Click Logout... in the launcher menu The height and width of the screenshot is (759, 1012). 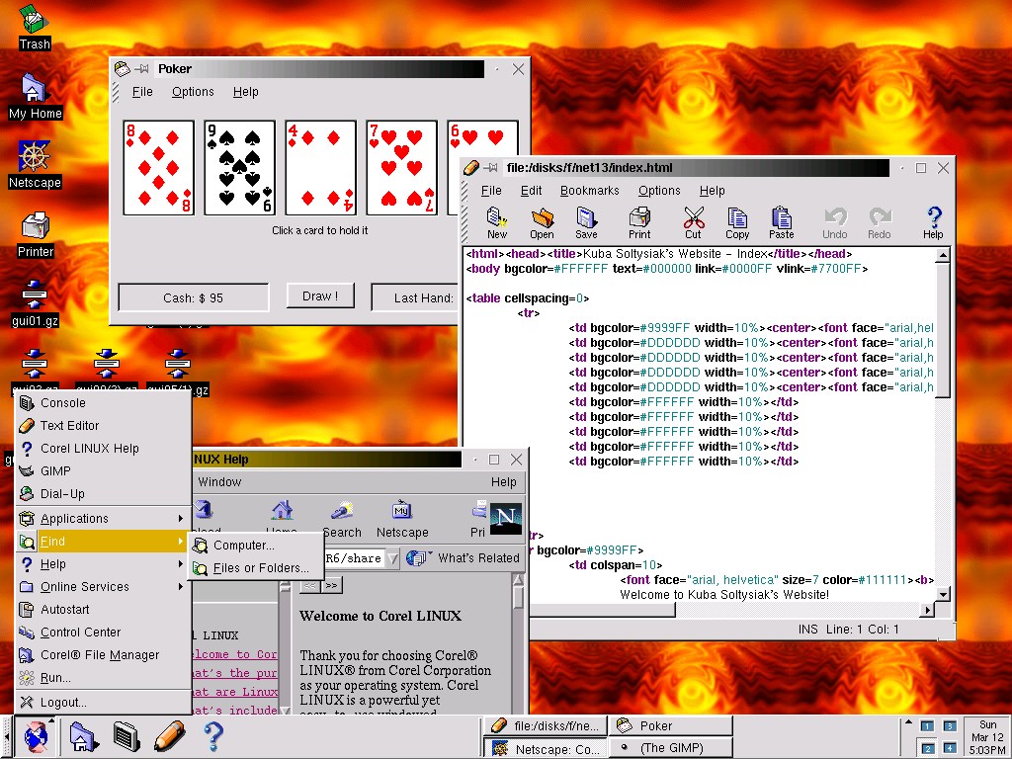click(103, 703)
